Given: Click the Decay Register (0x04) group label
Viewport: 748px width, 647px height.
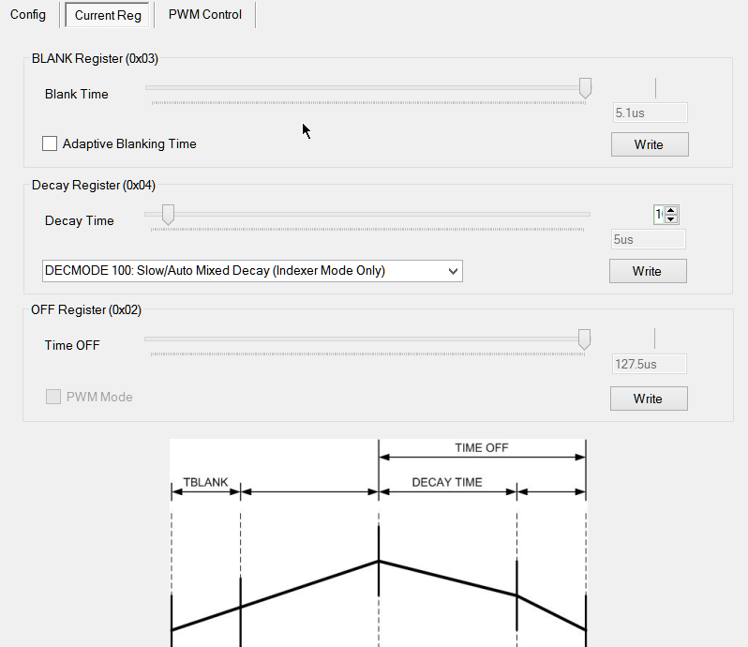Looking at the screenshot, I should (x=94, y=185).
